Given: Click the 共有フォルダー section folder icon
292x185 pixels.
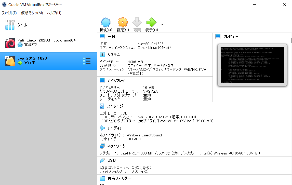Looking at the screenshot, I should 102,178.
